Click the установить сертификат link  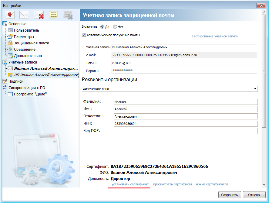(130, 184)
